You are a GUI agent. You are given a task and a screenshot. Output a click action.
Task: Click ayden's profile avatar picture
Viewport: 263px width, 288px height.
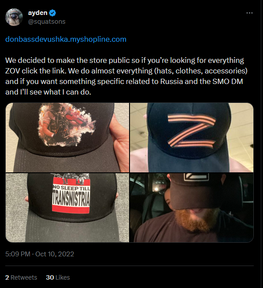pos(14,17)
